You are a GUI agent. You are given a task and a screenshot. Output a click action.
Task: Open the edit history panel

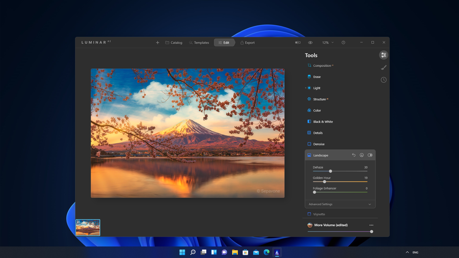(x=383, y=80)
